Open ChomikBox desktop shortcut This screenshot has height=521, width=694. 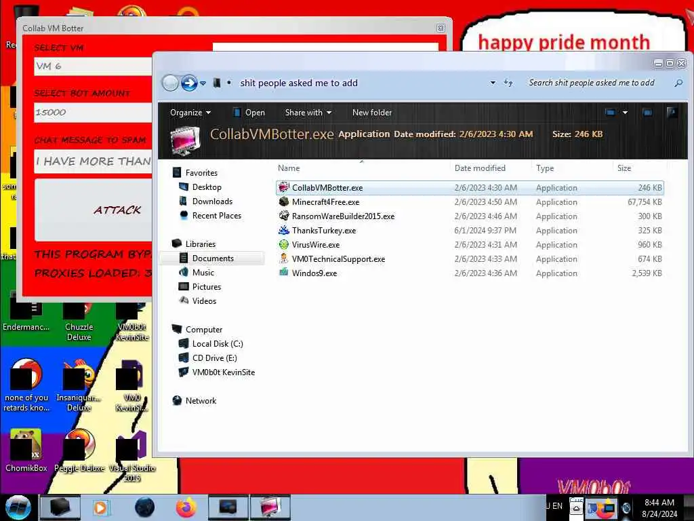click(26, 451)
